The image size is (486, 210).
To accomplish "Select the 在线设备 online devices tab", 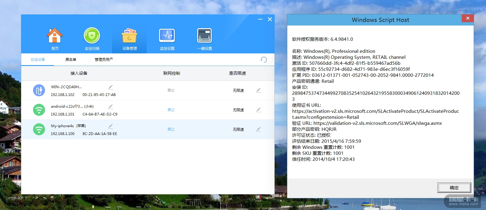I will (38, 60).
